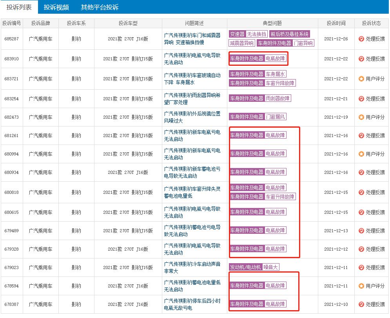Click the 变速器 无法换挡 tag

click(248, 34)
